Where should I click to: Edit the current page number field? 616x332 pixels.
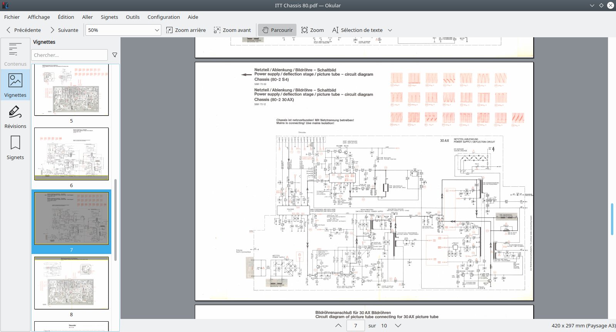(x=356, y=325)
